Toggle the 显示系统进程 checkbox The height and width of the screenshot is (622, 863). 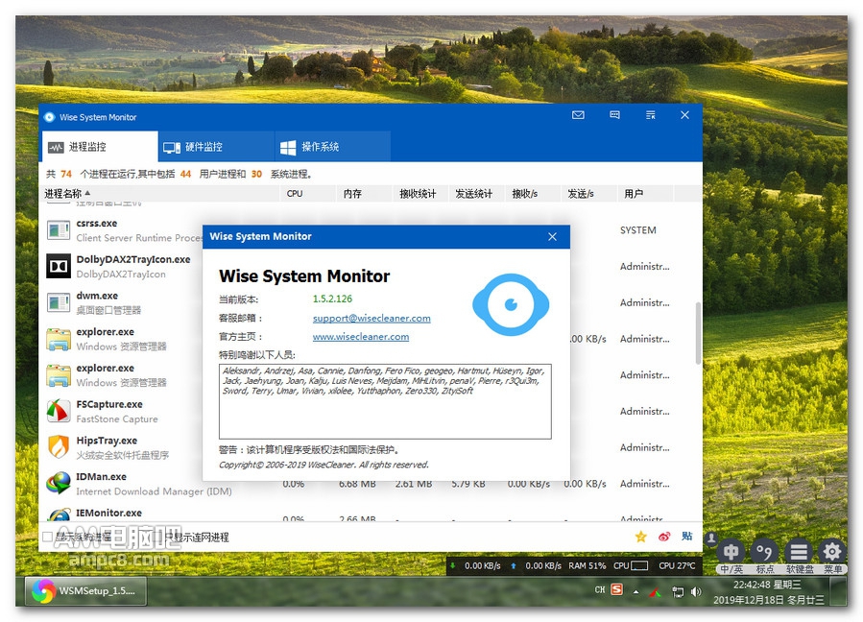pos(47,537)
